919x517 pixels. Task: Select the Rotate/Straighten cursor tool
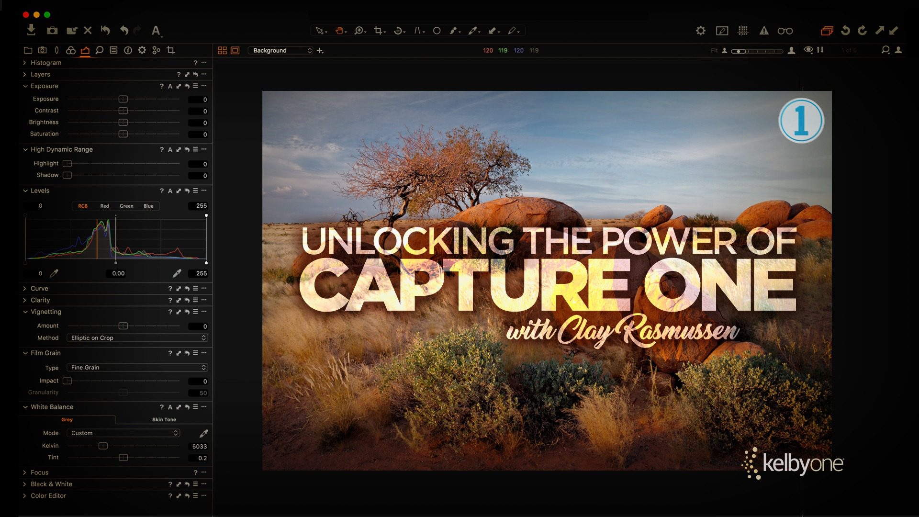click(x=398, y=31)
